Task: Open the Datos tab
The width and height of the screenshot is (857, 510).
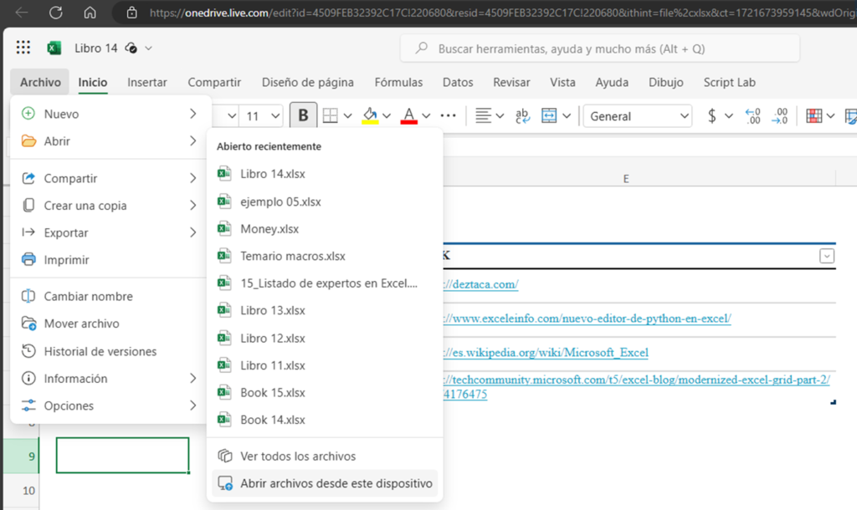Action: (x=458, y=82)
